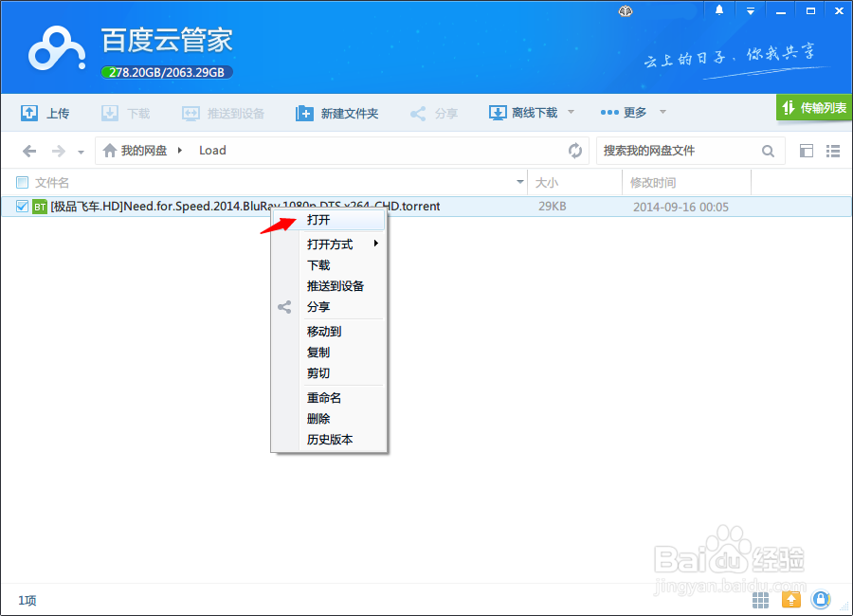Choose 推送到设备 in the context menu

(x=330, y=285)
